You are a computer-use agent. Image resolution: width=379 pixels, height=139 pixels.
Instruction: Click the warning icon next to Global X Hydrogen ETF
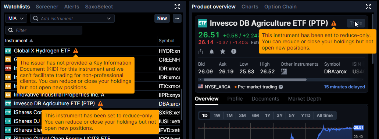76,51
